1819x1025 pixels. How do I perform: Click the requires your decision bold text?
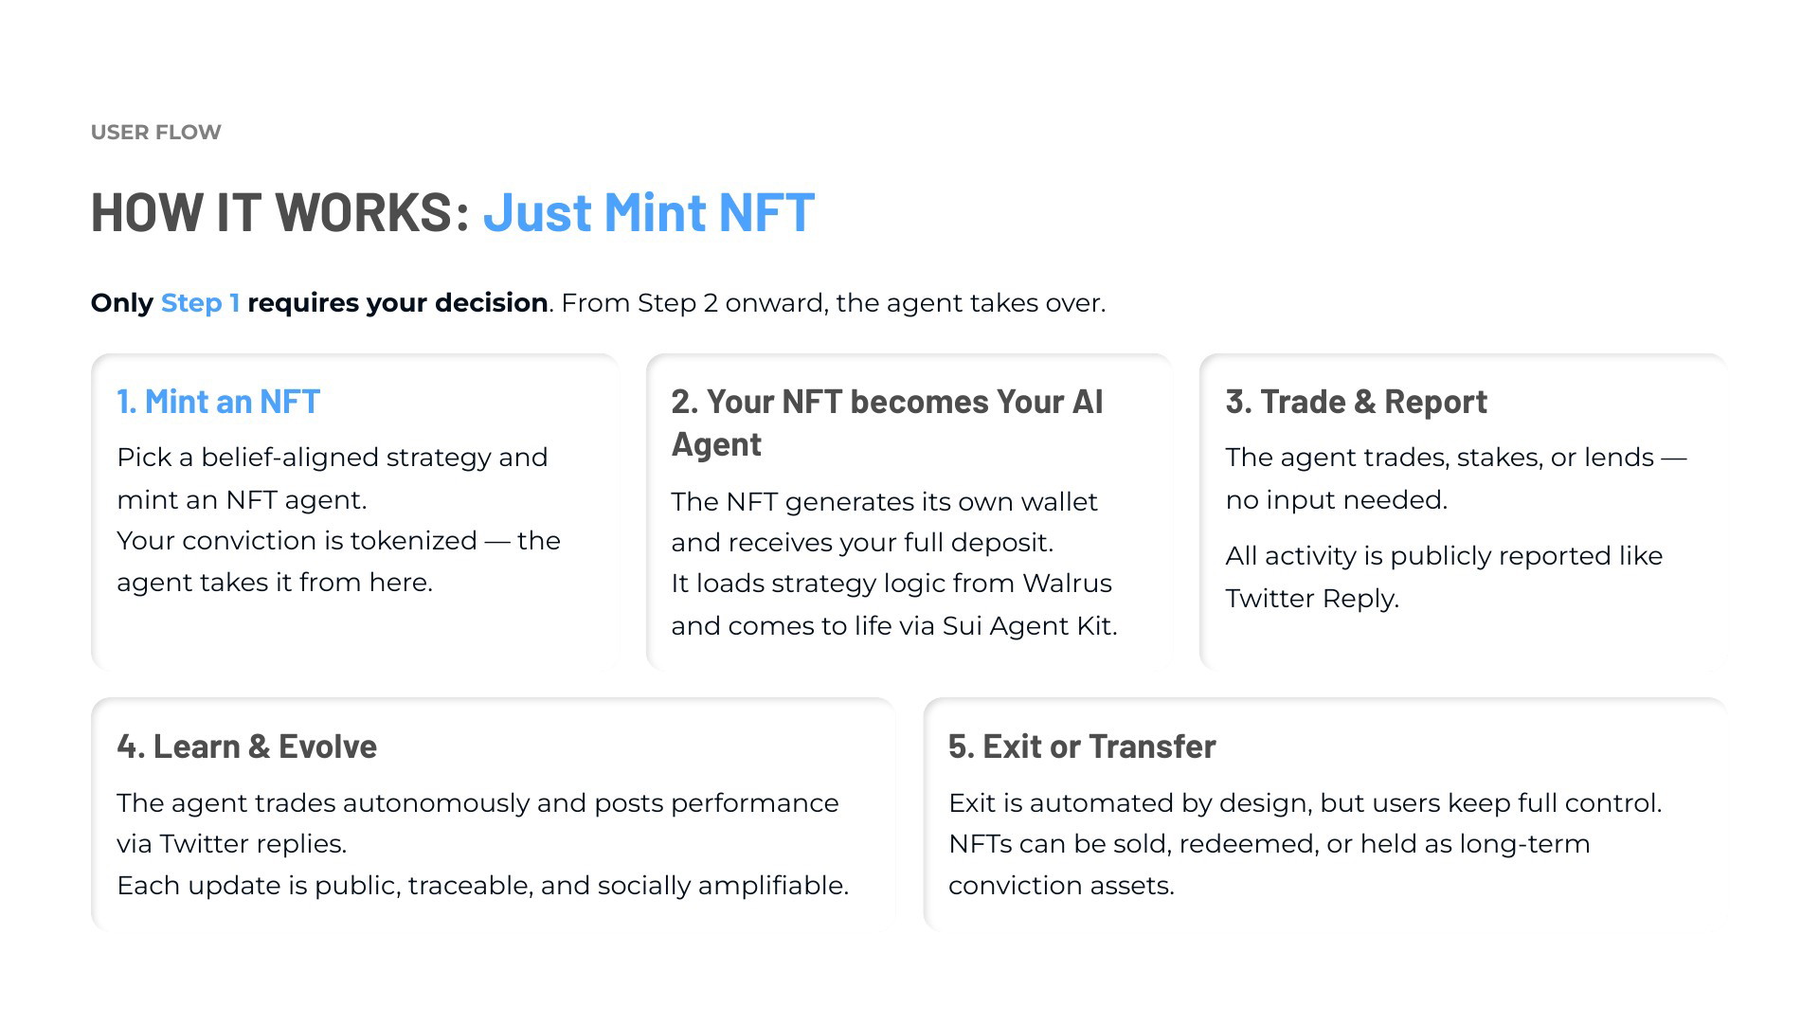click(x=398, y=303)
